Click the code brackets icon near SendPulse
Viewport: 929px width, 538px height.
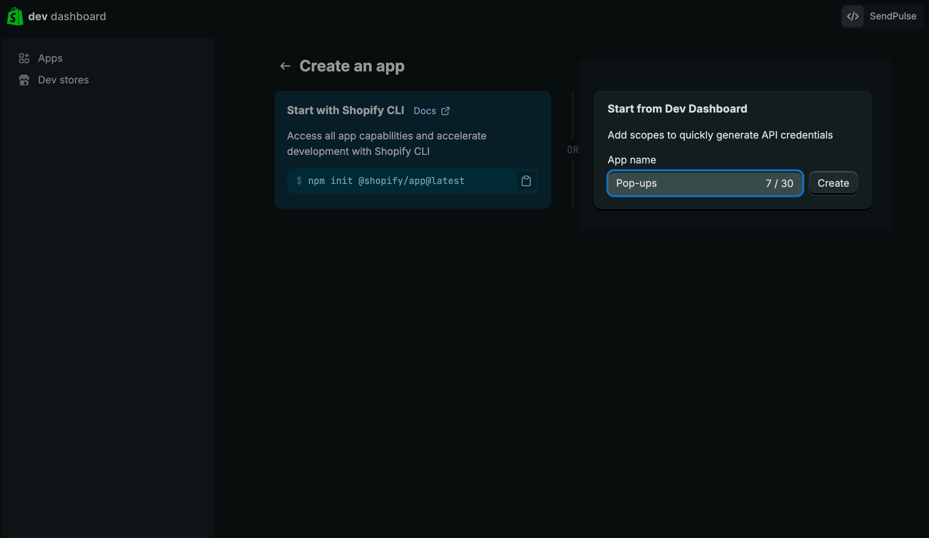pyautogui.click(x=853, y=16)
